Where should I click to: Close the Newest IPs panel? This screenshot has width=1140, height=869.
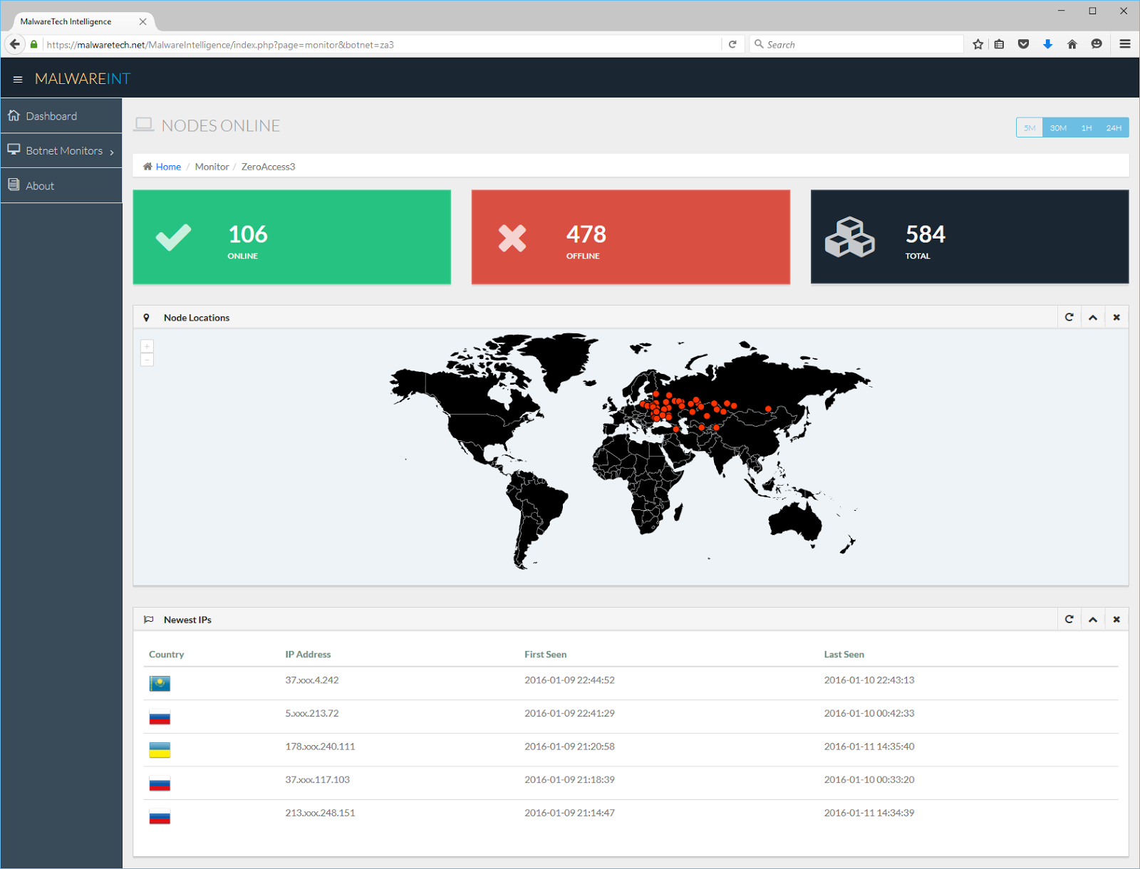coord(1116,620)
